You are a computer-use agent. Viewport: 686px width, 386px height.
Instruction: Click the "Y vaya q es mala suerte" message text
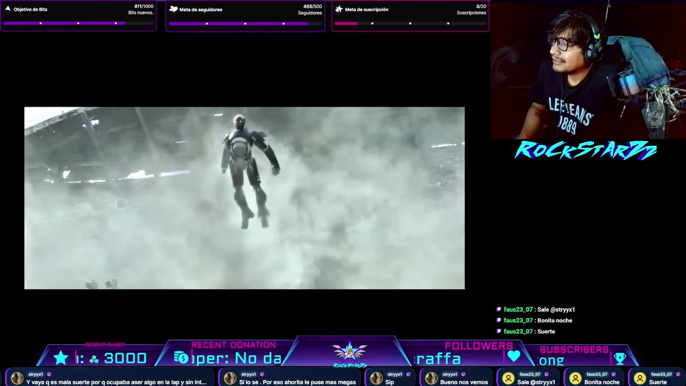tap(116, 382)
